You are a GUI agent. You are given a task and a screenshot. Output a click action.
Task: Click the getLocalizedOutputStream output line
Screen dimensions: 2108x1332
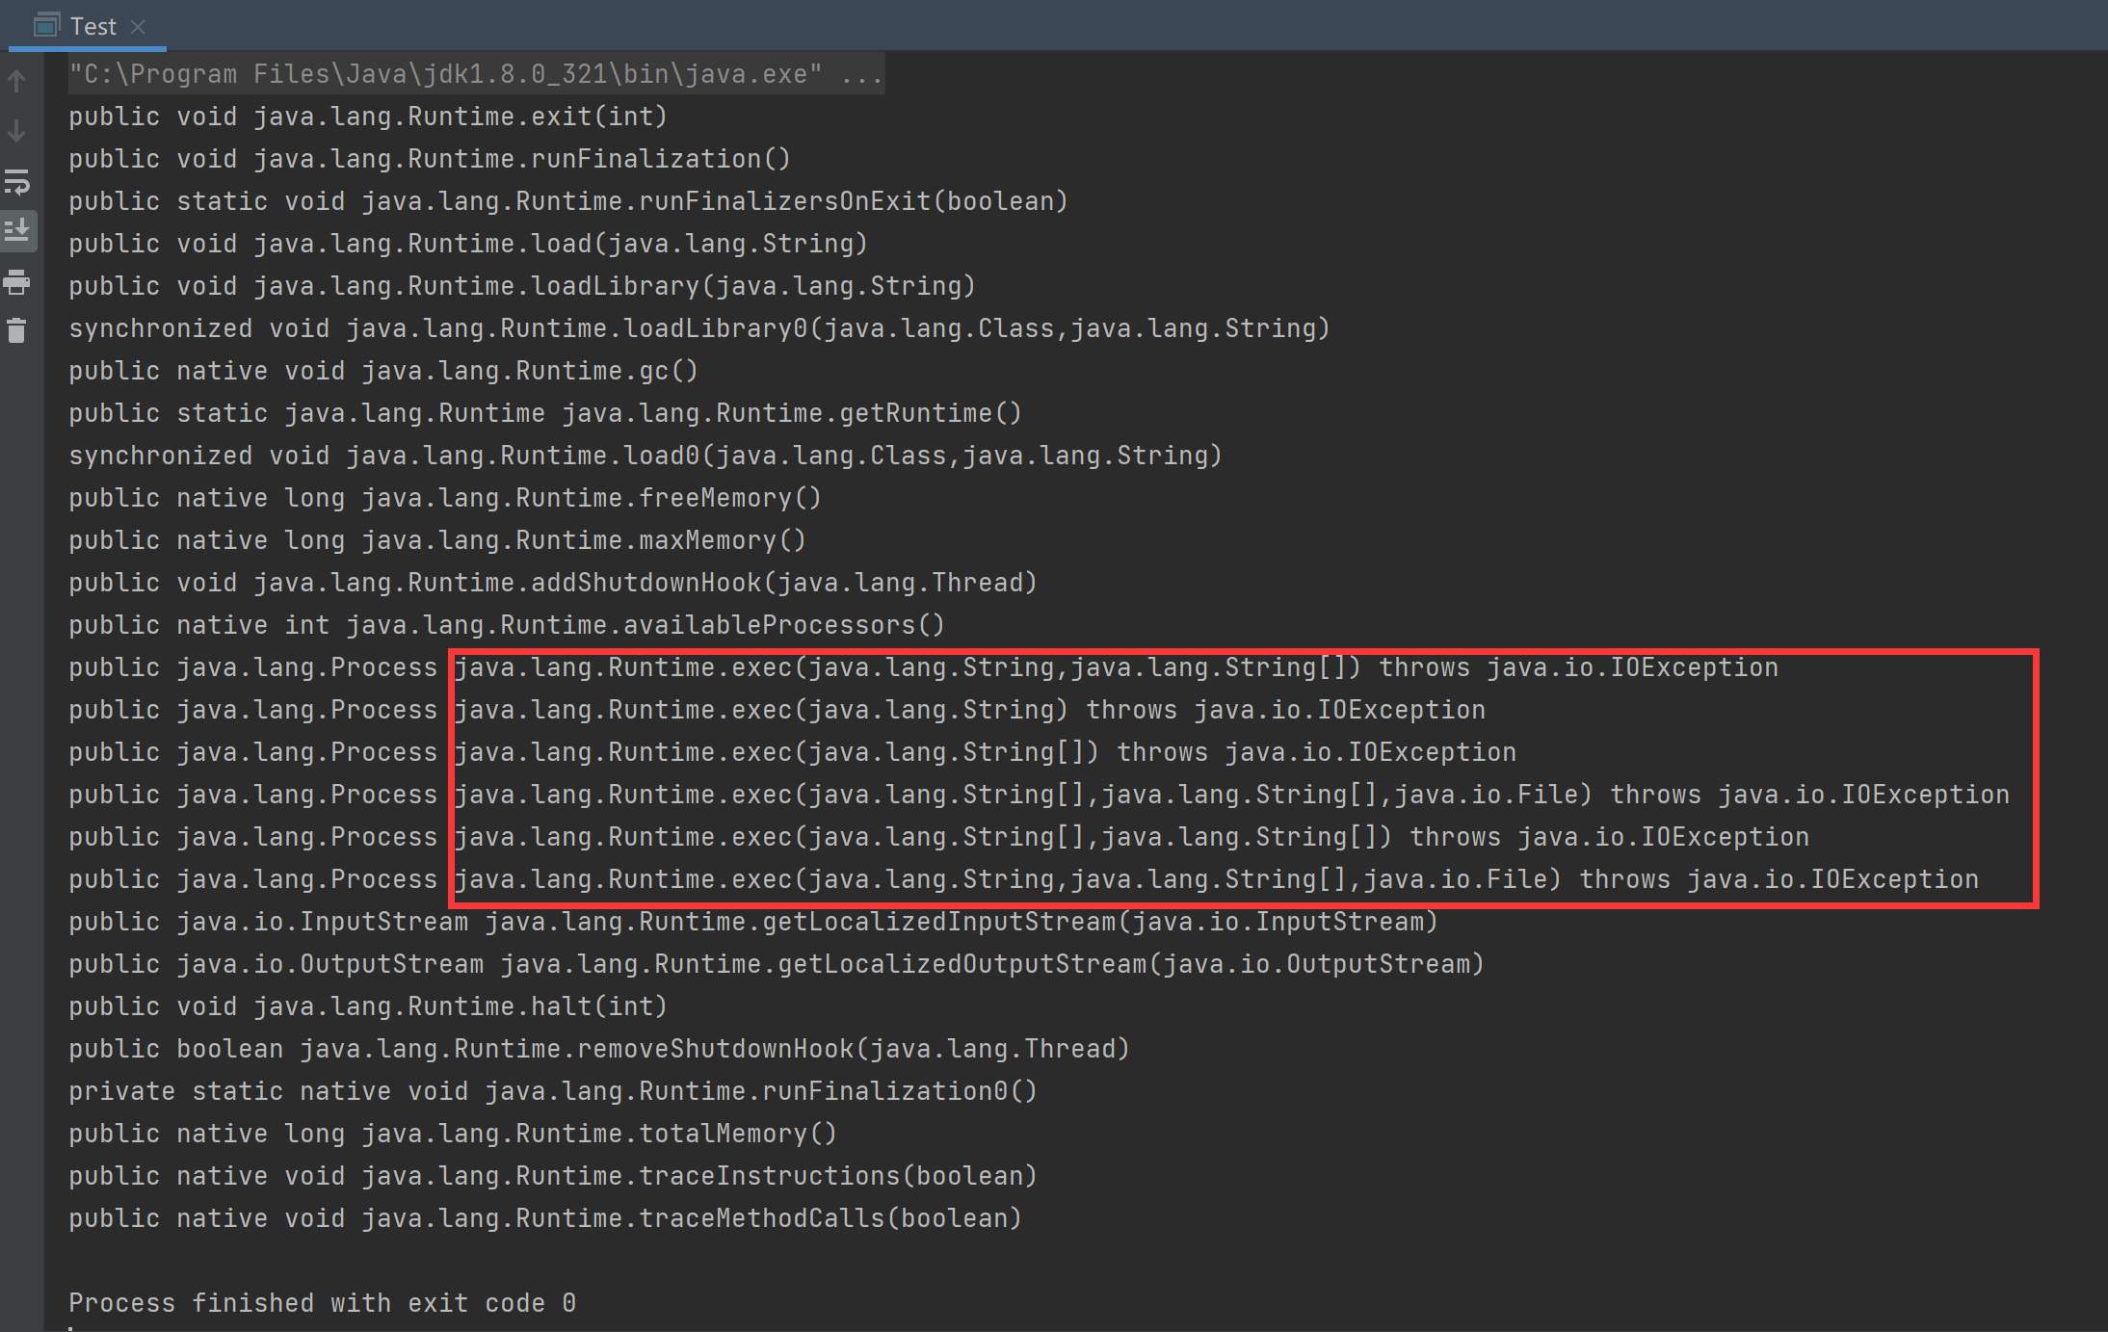point(777,964)
